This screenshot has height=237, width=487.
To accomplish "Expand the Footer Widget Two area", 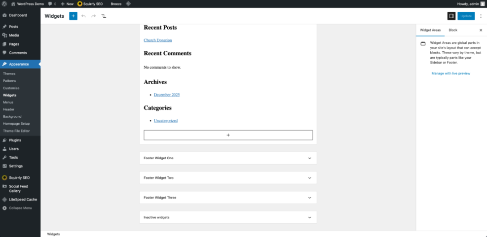I will 228,178.
